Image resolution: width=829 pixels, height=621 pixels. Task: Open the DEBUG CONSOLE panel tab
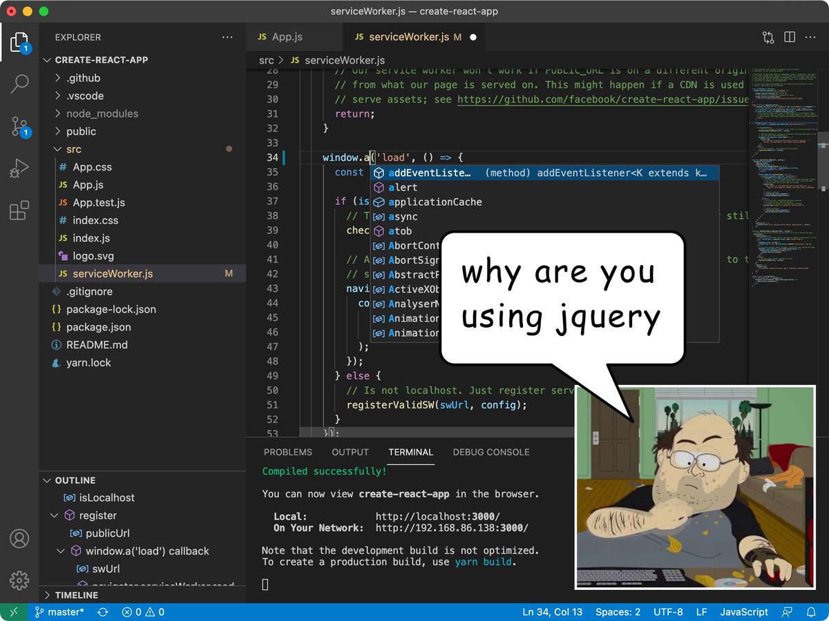pyautogui.click(x=491, y=452)
